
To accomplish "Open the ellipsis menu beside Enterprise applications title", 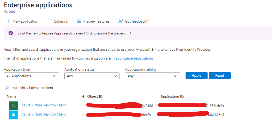I will tap(80, 5).
